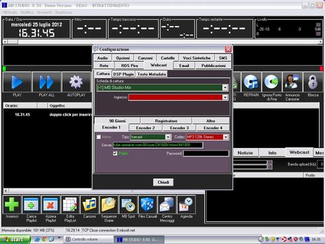Open the Info tab in main window
The width and height of the screenshot is (325, 244).
[x=272, y=152]
